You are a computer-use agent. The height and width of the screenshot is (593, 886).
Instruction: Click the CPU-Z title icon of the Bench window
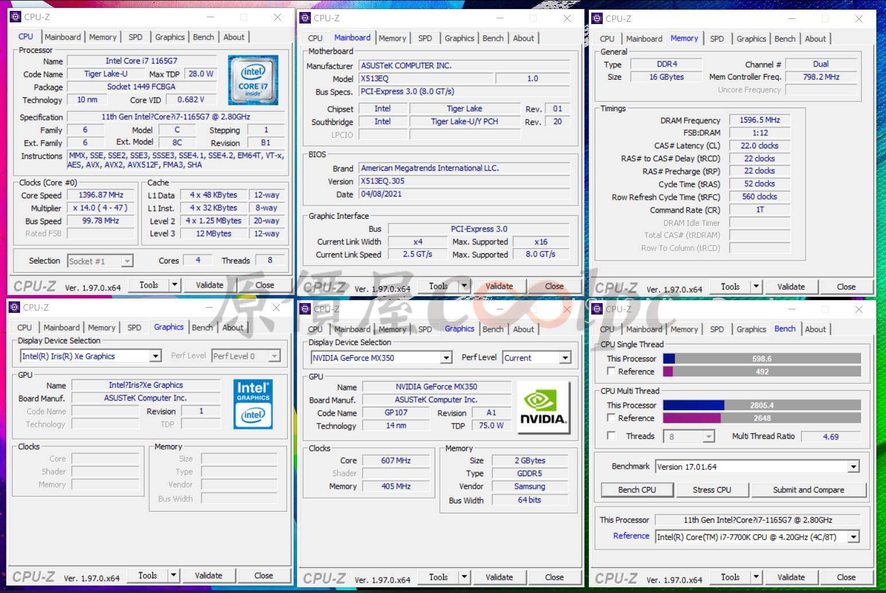tap(597, 309)
